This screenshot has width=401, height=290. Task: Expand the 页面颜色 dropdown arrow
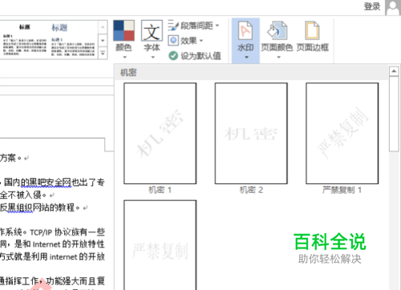(x=278, y=57)
